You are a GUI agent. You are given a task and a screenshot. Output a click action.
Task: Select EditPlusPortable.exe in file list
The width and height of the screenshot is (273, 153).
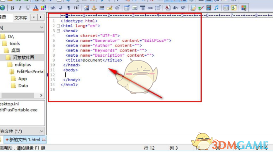pyautogui.click(x=19, y=110)
